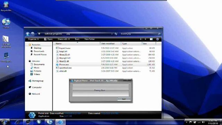Select the bzip2.dll file name
222x125 pixels.
point(63,51)
